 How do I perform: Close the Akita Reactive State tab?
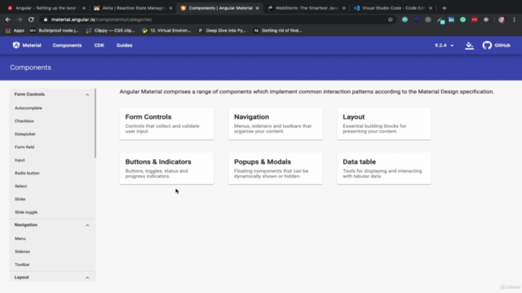[170, 8]
